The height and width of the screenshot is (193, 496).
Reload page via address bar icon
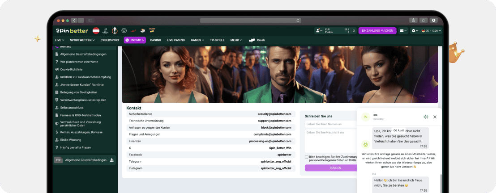point(298,21)
